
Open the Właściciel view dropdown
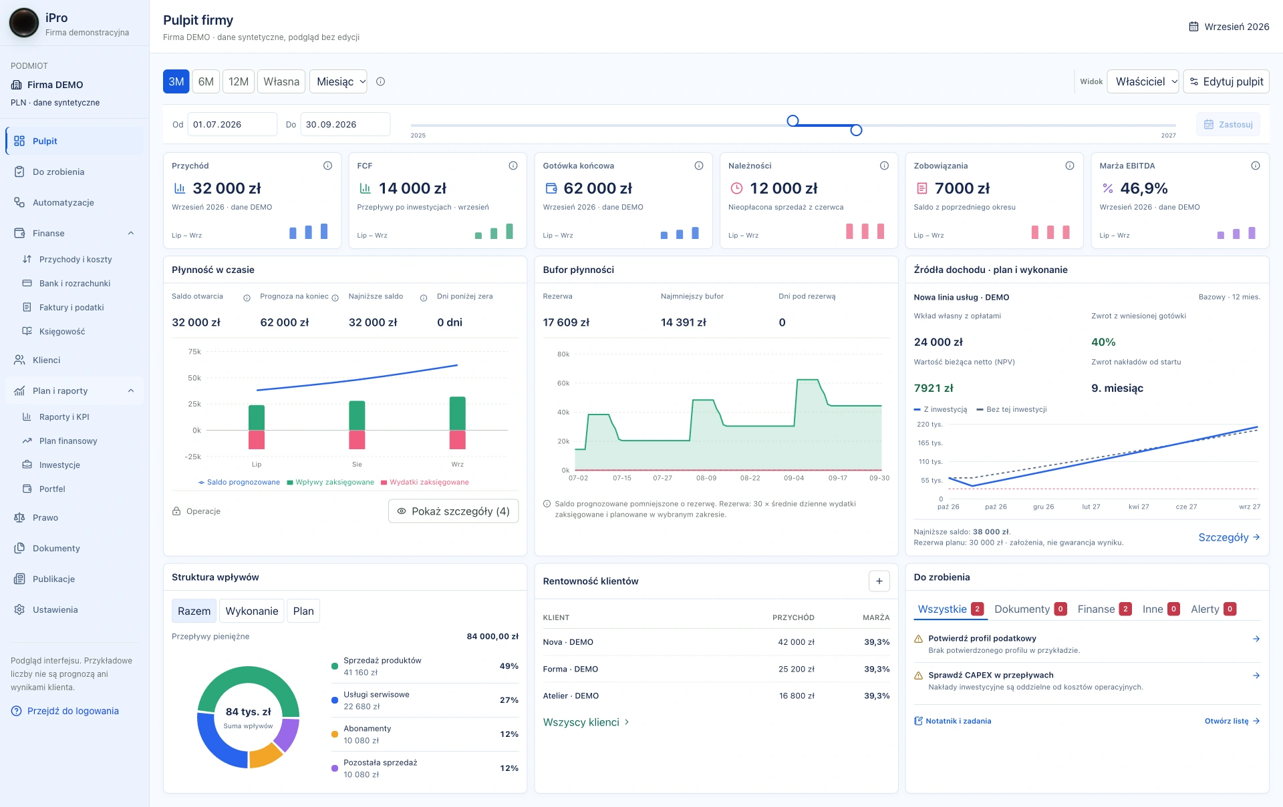[1143, 81]
